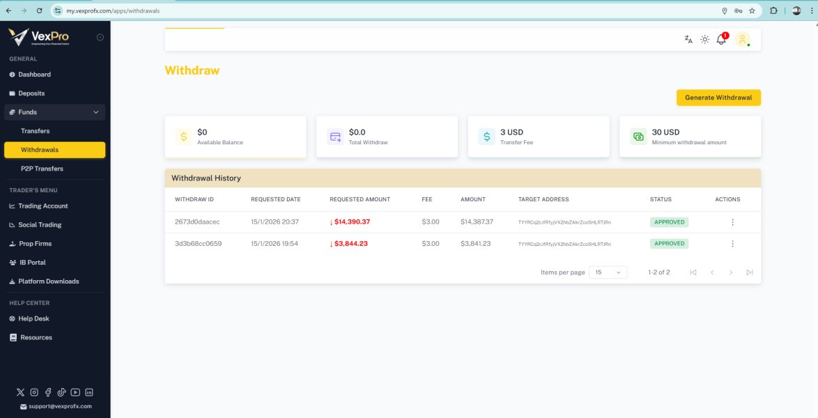Open VexPro's Instagram social icon
The height and width of the screenshot is (418, 818).
pyautogui.click(x=34, y=392)
